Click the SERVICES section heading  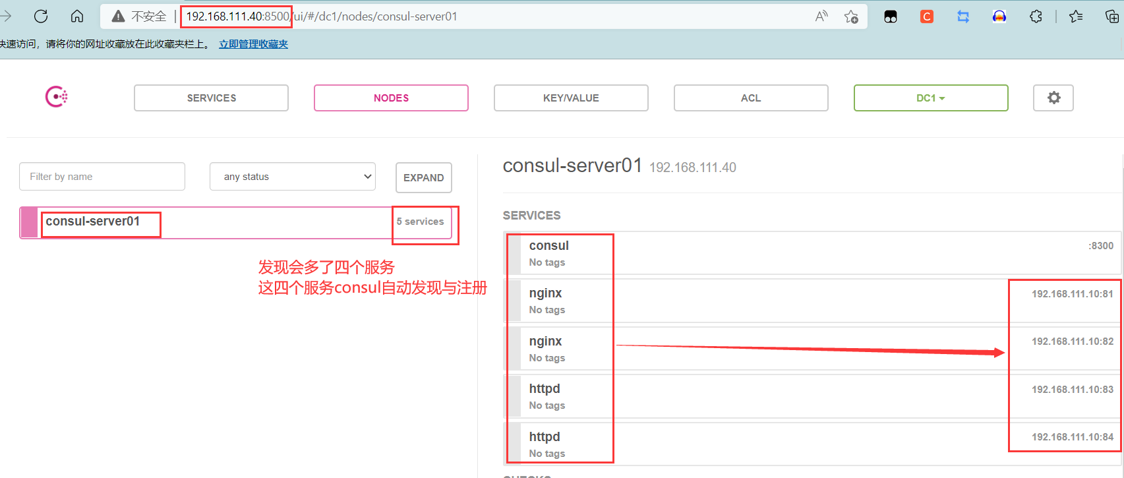click(x=532, y=216)
